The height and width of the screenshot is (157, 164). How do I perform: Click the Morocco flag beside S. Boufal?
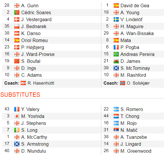pyautogui.click(x=17, y=61)
